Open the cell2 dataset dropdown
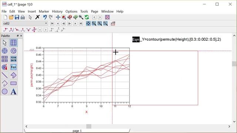This screenshot has width=237, height=133. [x=25, y=23]
